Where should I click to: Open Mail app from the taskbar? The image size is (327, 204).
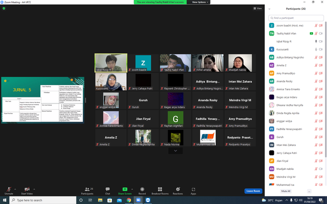(x=119, y=200)
